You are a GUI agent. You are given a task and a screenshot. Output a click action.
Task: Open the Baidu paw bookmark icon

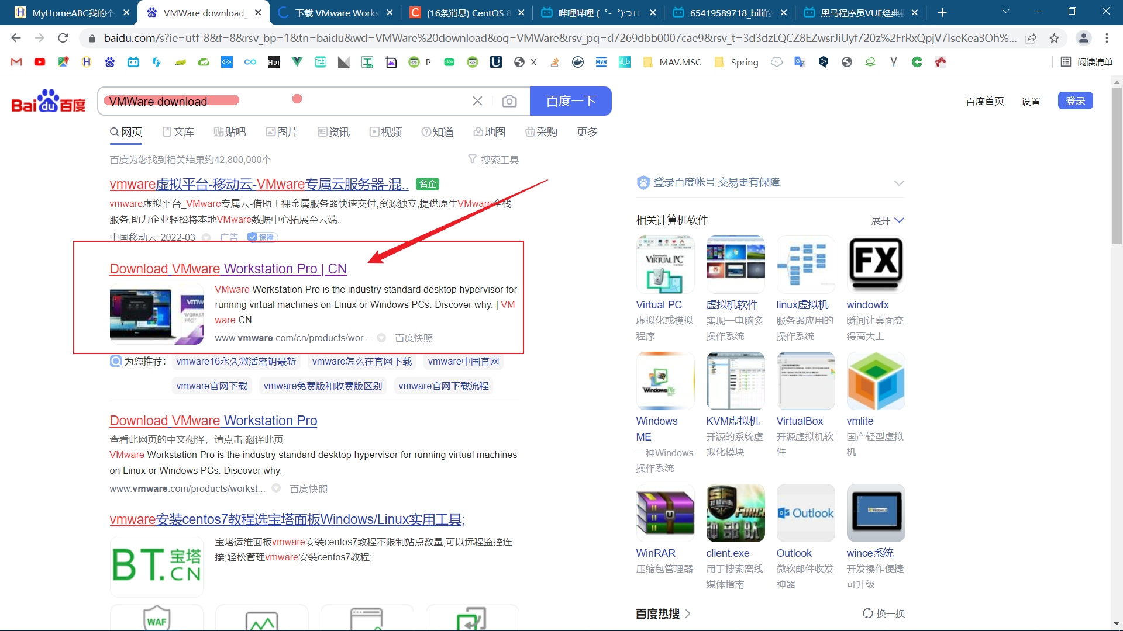pos(110,62)
